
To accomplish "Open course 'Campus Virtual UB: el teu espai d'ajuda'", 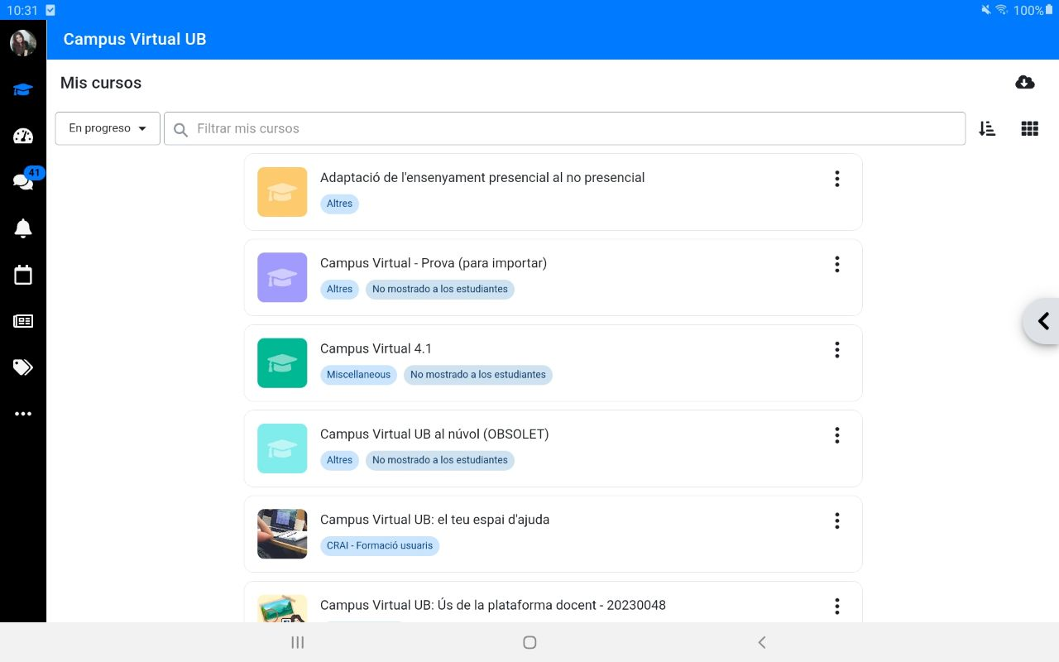I will click(434, 520).
